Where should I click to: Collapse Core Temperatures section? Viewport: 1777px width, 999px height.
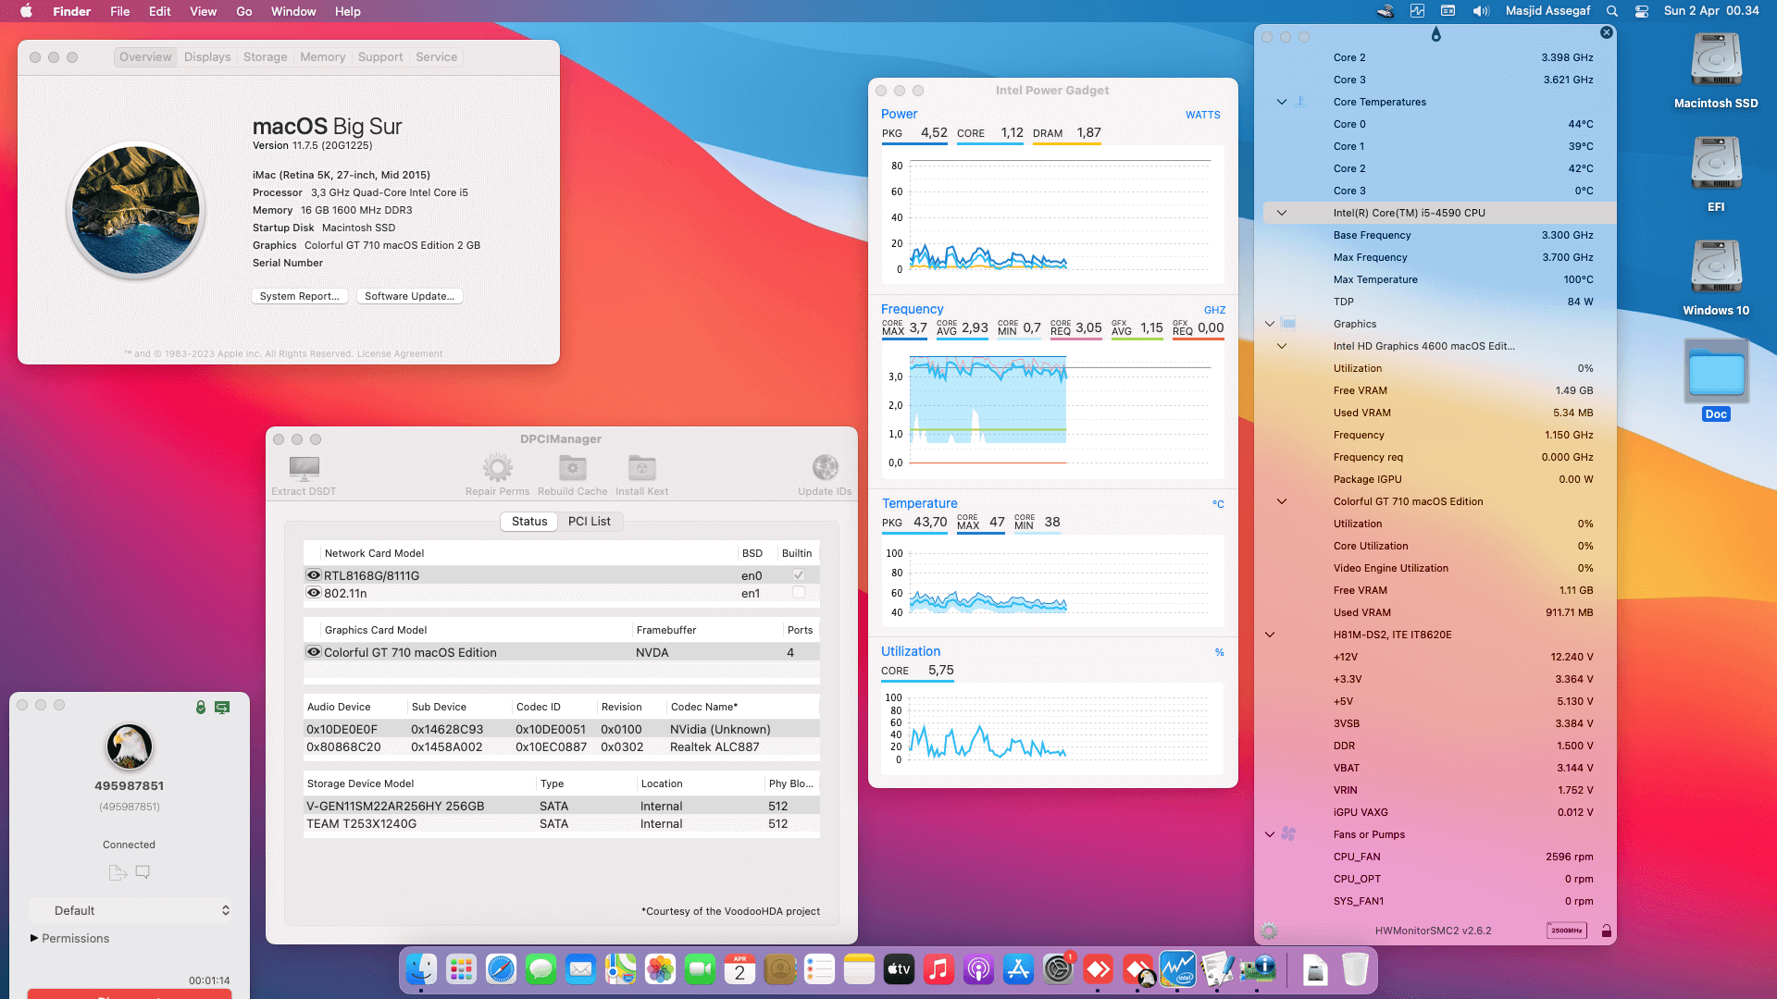pyautogui.click(x=1282, y=102)
